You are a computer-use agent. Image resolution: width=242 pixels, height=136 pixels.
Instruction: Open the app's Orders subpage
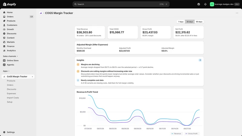click(10, 85)
